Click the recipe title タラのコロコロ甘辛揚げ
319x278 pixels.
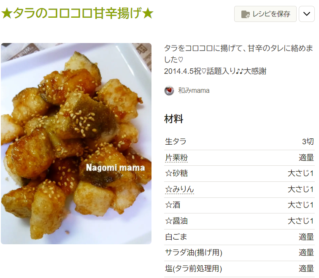[77, 13]
